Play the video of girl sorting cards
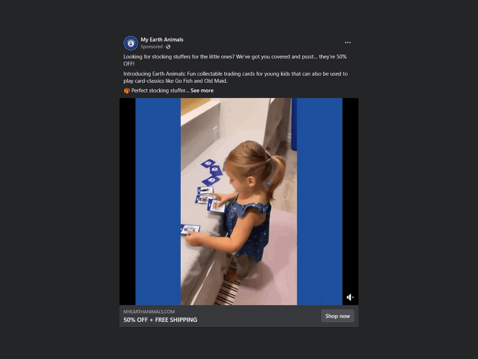The width and height of the screenshot is (478, 359). [239, 201]
